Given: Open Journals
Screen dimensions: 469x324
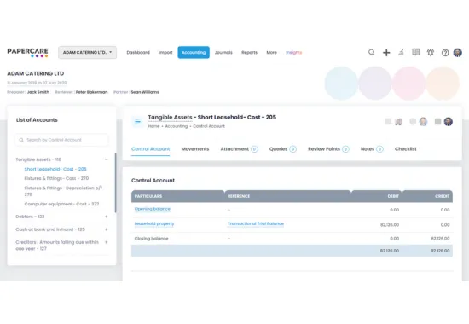Looking at the screenshot, I should (223, 52).
